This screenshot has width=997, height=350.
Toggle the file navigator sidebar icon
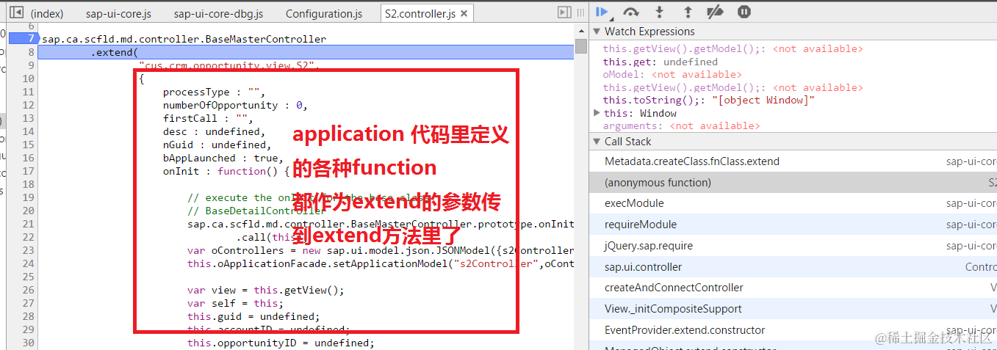coord(15,12)
